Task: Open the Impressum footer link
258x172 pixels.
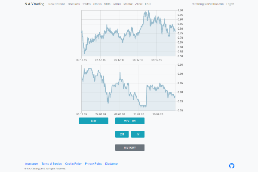Action: point(31,163)
